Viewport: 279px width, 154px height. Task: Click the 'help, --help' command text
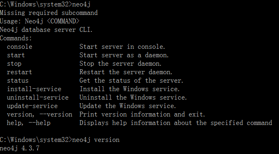[x=29, y=123]
